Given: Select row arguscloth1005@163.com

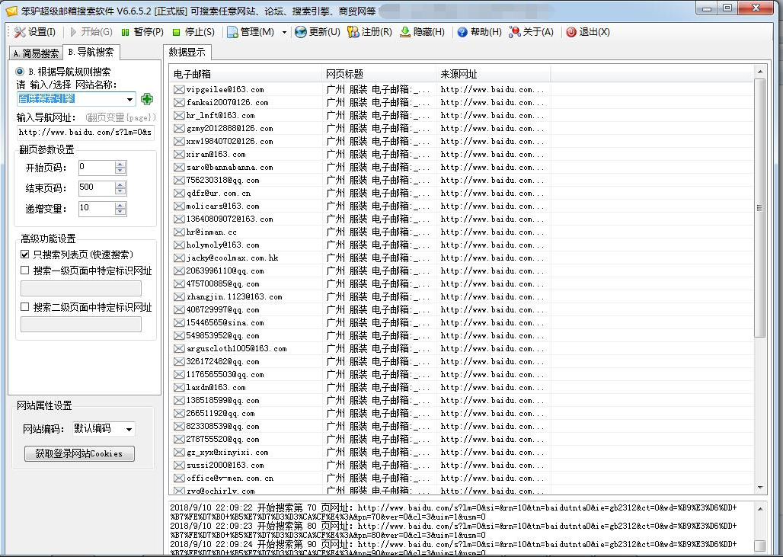Looking at the screenshot, I should [x=462, y=349].
